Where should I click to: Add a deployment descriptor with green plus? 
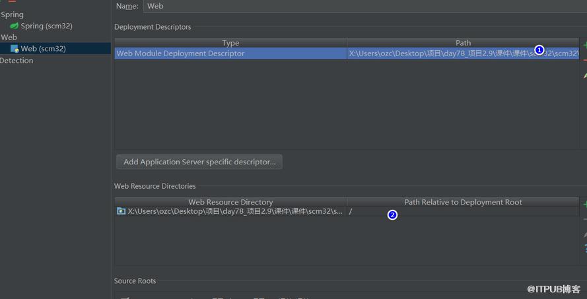(585, 45)
